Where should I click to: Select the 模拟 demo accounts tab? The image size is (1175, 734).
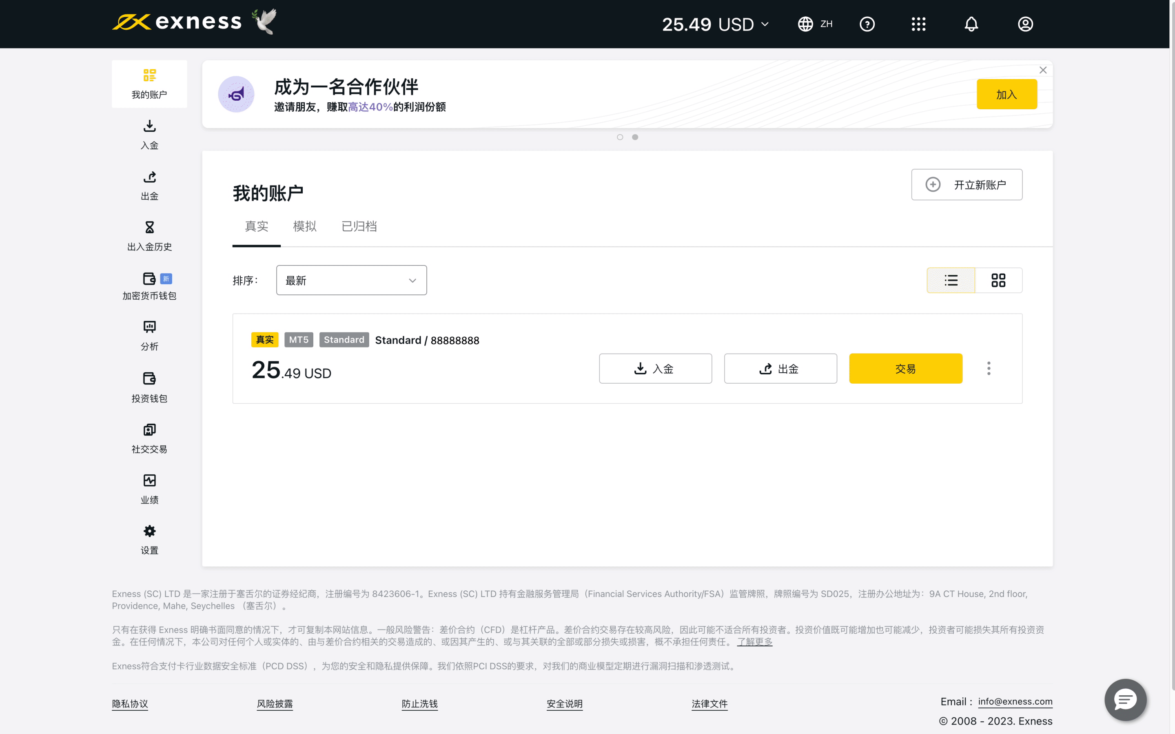coord(304,226)
